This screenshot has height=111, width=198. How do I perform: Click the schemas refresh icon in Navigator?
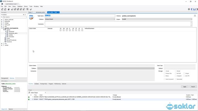[24, 14]
